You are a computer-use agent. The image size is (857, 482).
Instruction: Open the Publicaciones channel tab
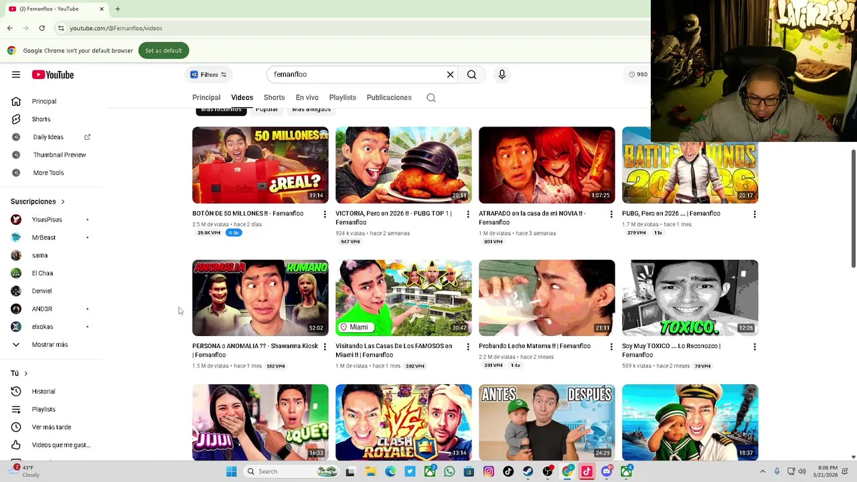(x=389, y=98)
